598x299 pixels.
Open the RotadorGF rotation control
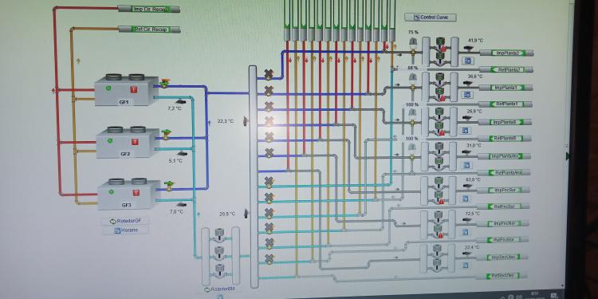point(125,221)
